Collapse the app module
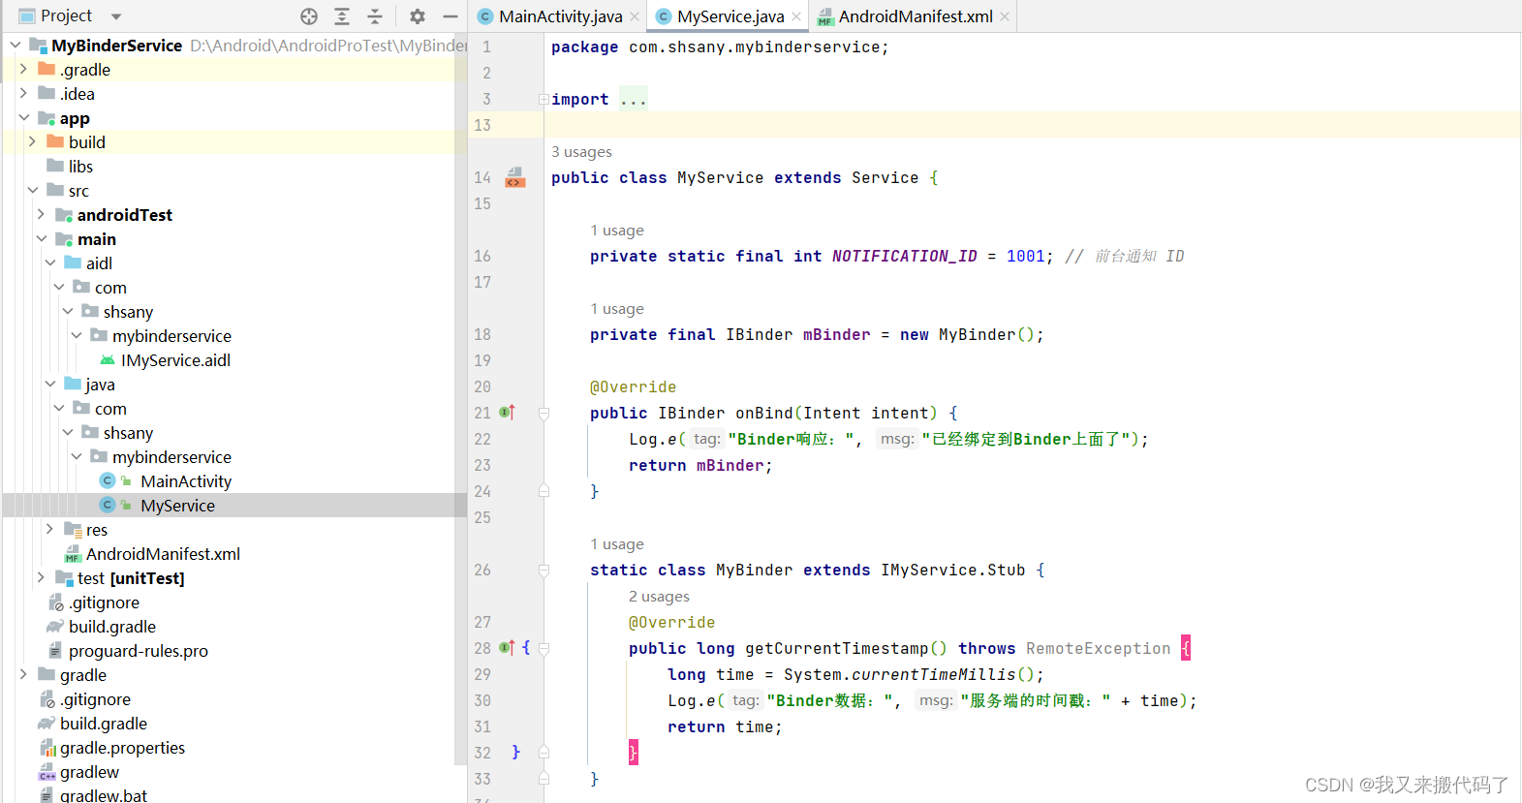The height and width of the screenshot is (803, 1522). [x=23, y=117]
